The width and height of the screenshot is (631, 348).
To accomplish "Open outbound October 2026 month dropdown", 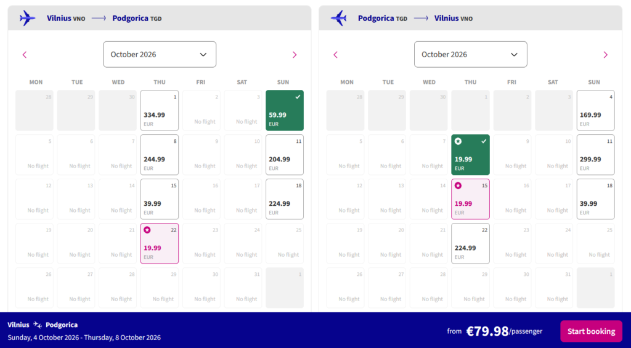I will click(160, 54).
